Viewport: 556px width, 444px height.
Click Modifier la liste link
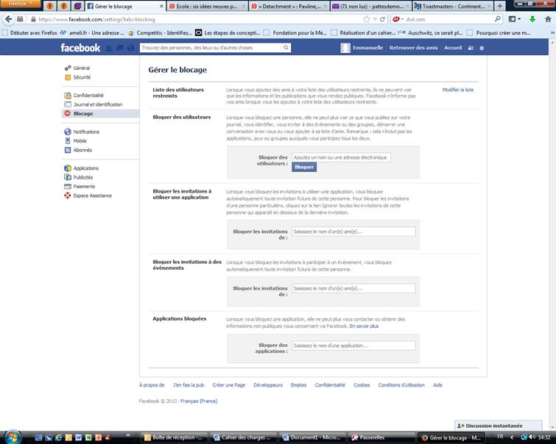point(458,90)
